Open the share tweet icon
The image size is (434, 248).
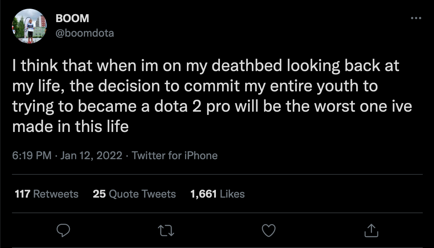(x=371, y=230)
